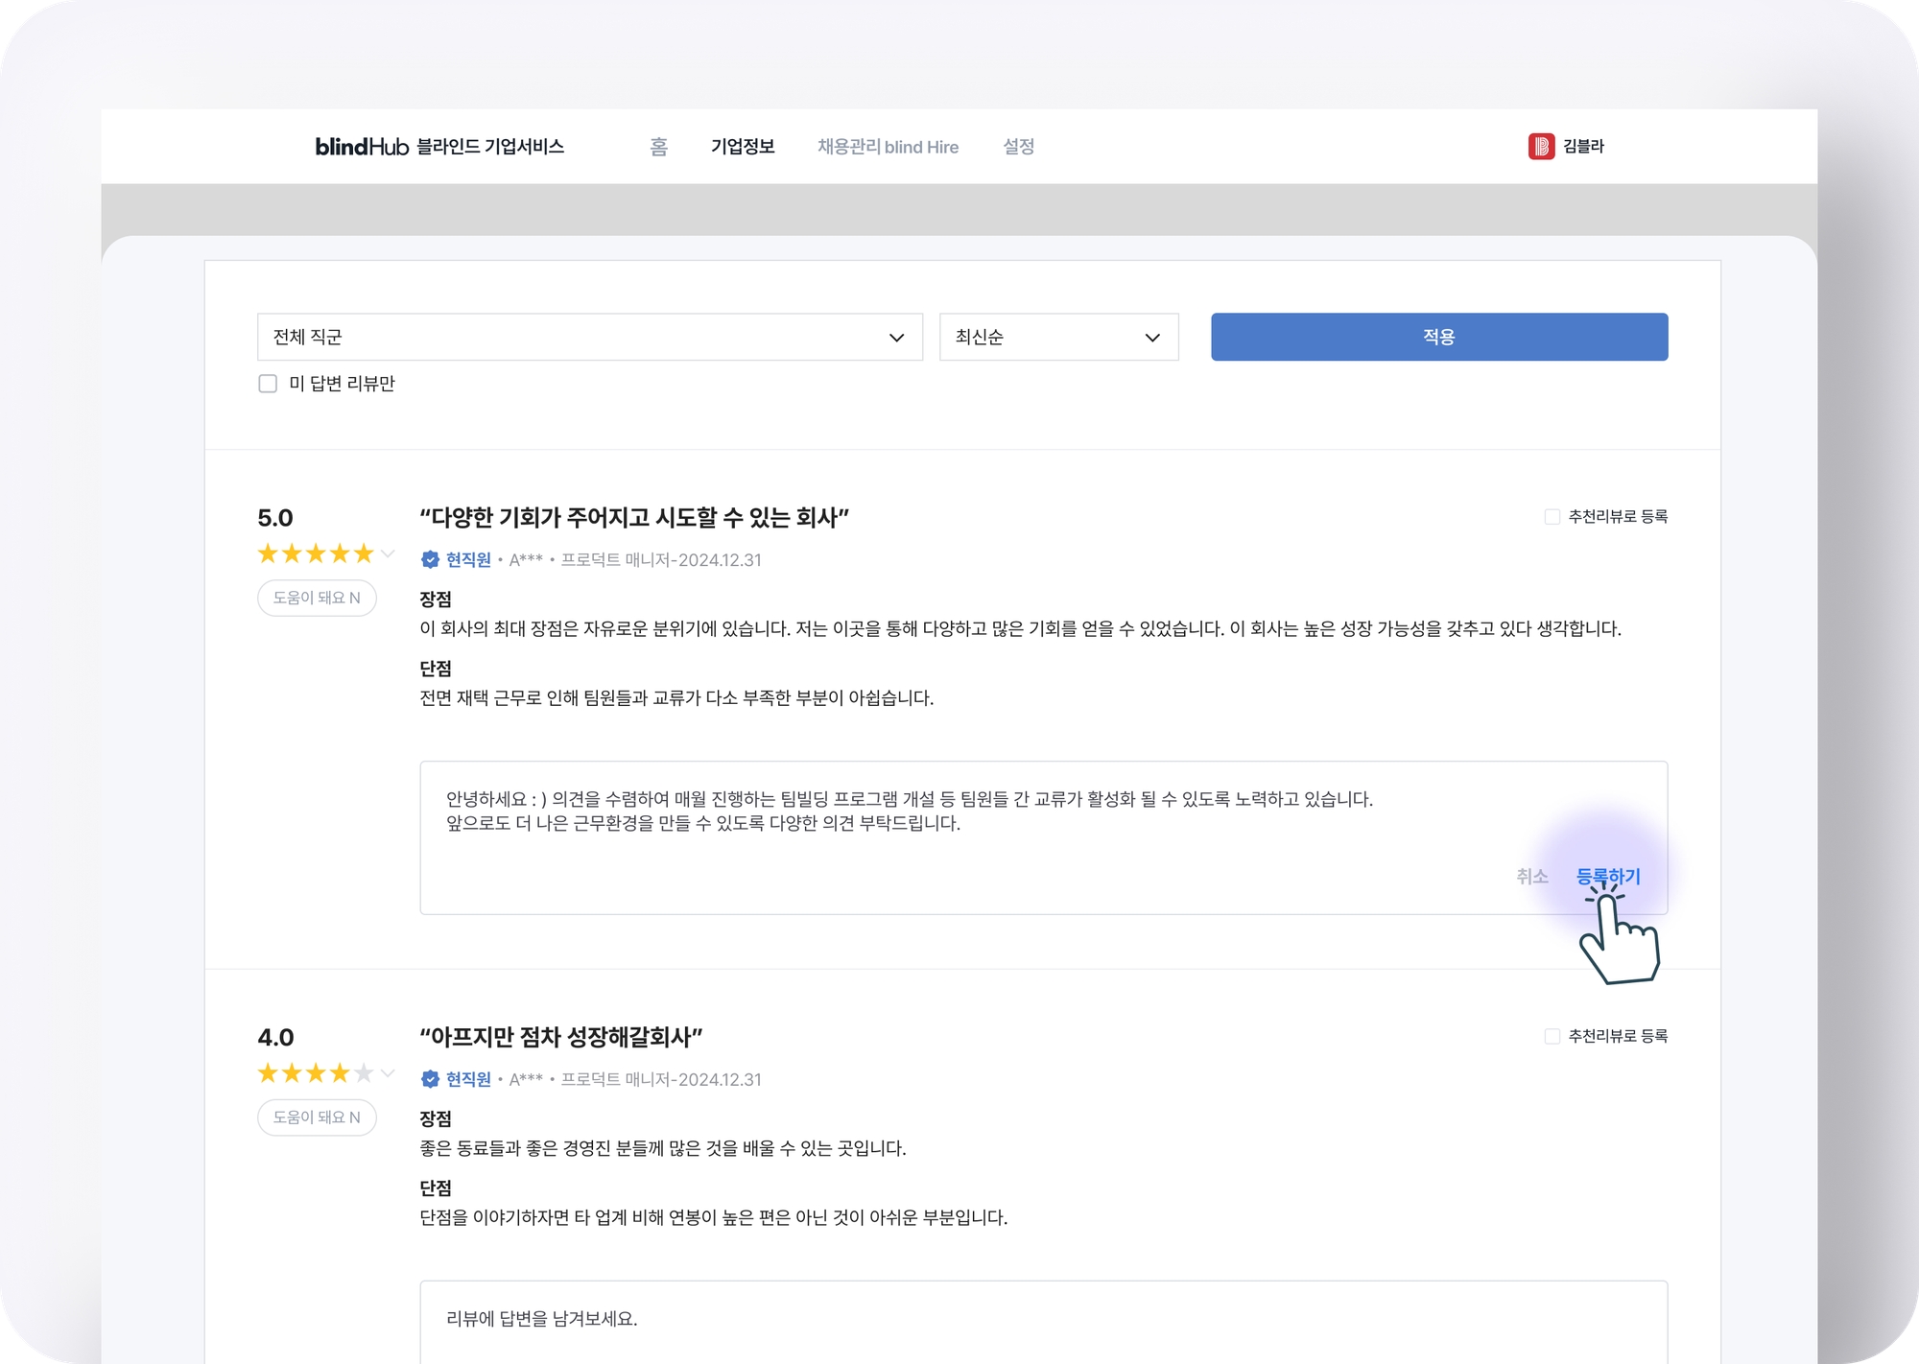Click the blindHub logo
Viewport: 1919px width, 1364px height.
point(362,147)
